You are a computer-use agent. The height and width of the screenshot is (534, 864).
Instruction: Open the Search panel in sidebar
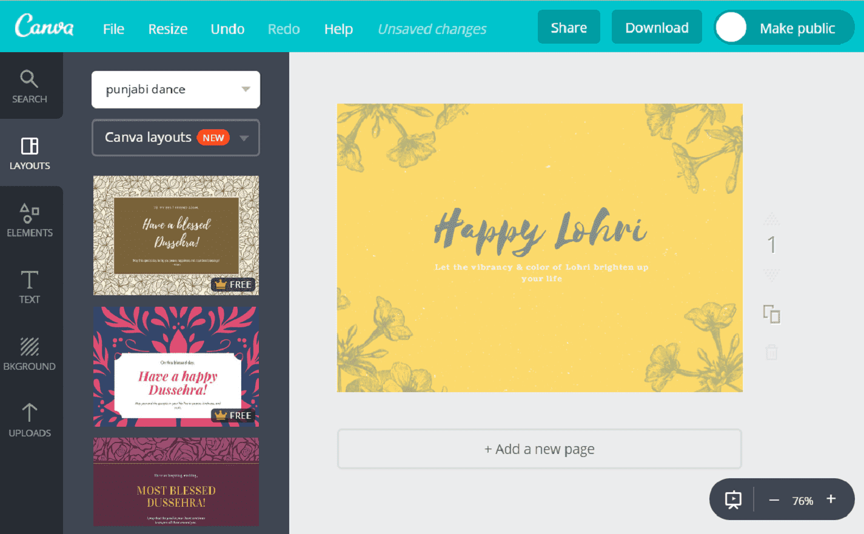pyautogui.click(x=30, y=86)
